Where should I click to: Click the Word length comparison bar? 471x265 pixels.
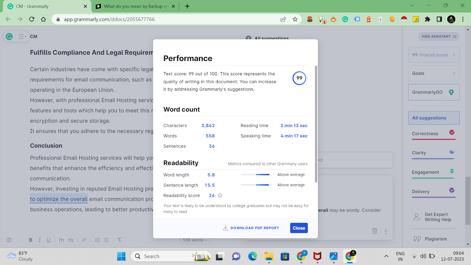[256, 175]
